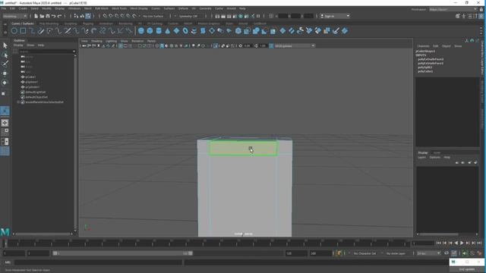
Task: Click the time slider current frame marker
Action: (x=5, y=243)
